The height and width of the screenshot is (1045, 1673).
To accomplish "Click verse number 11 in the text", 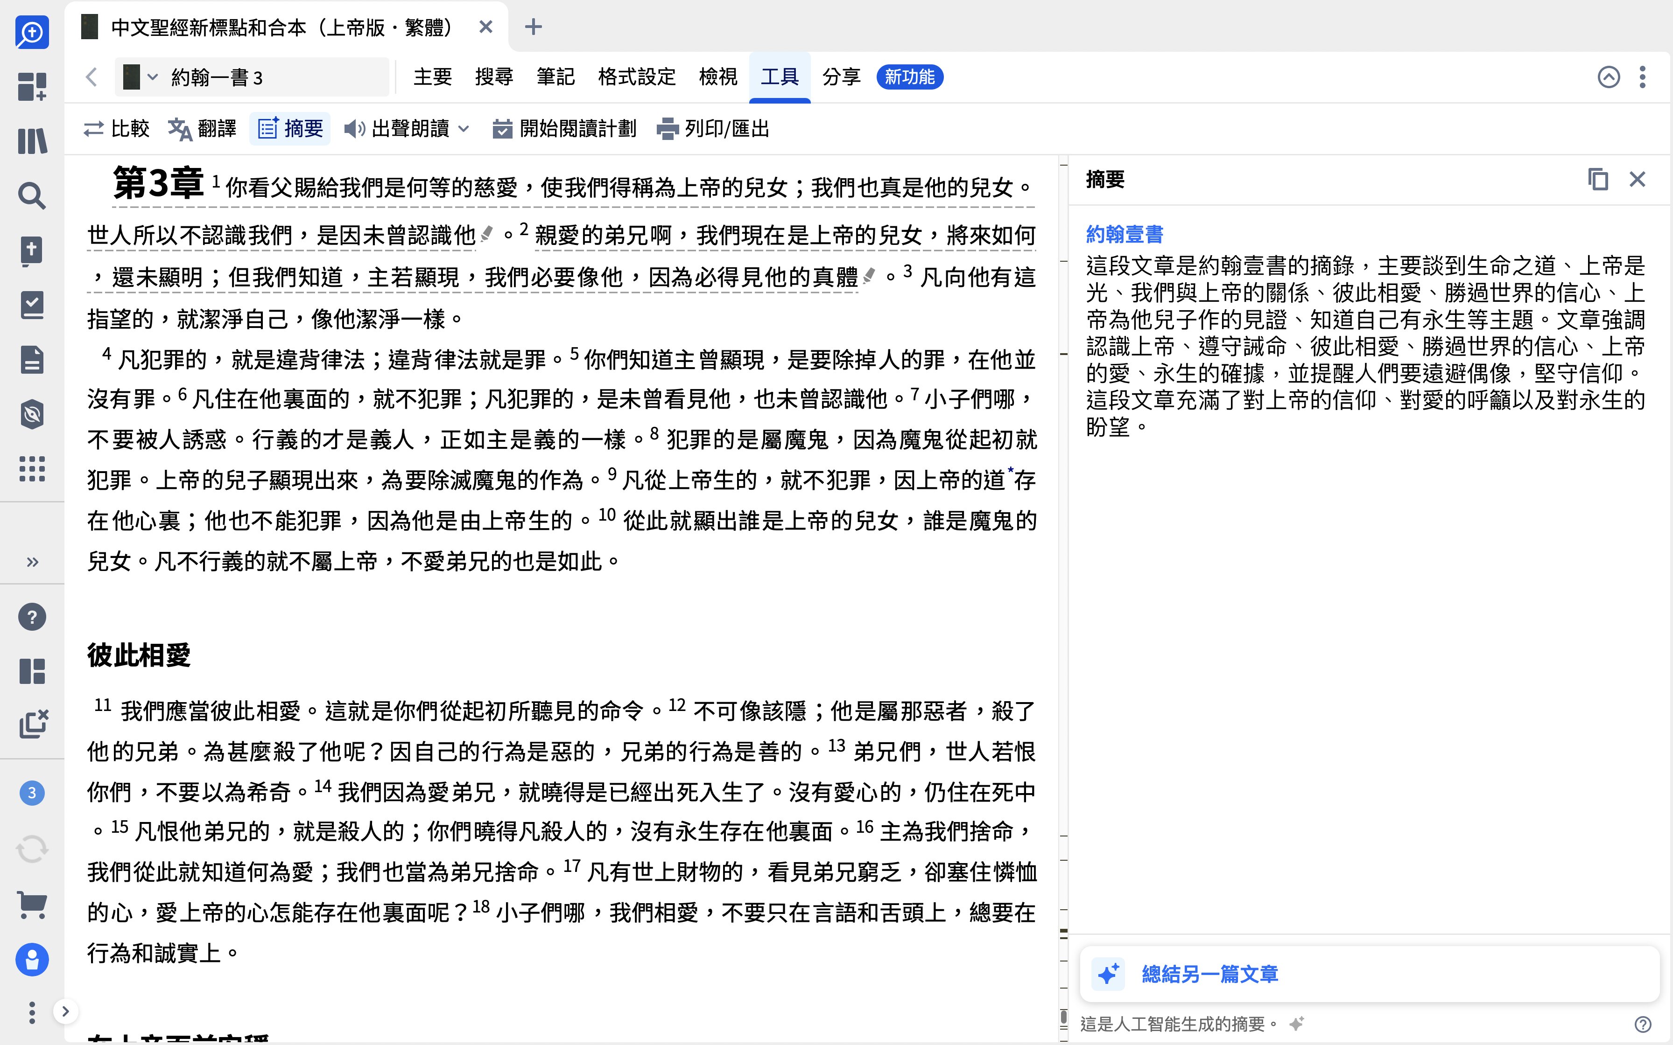I will point(103,704).
